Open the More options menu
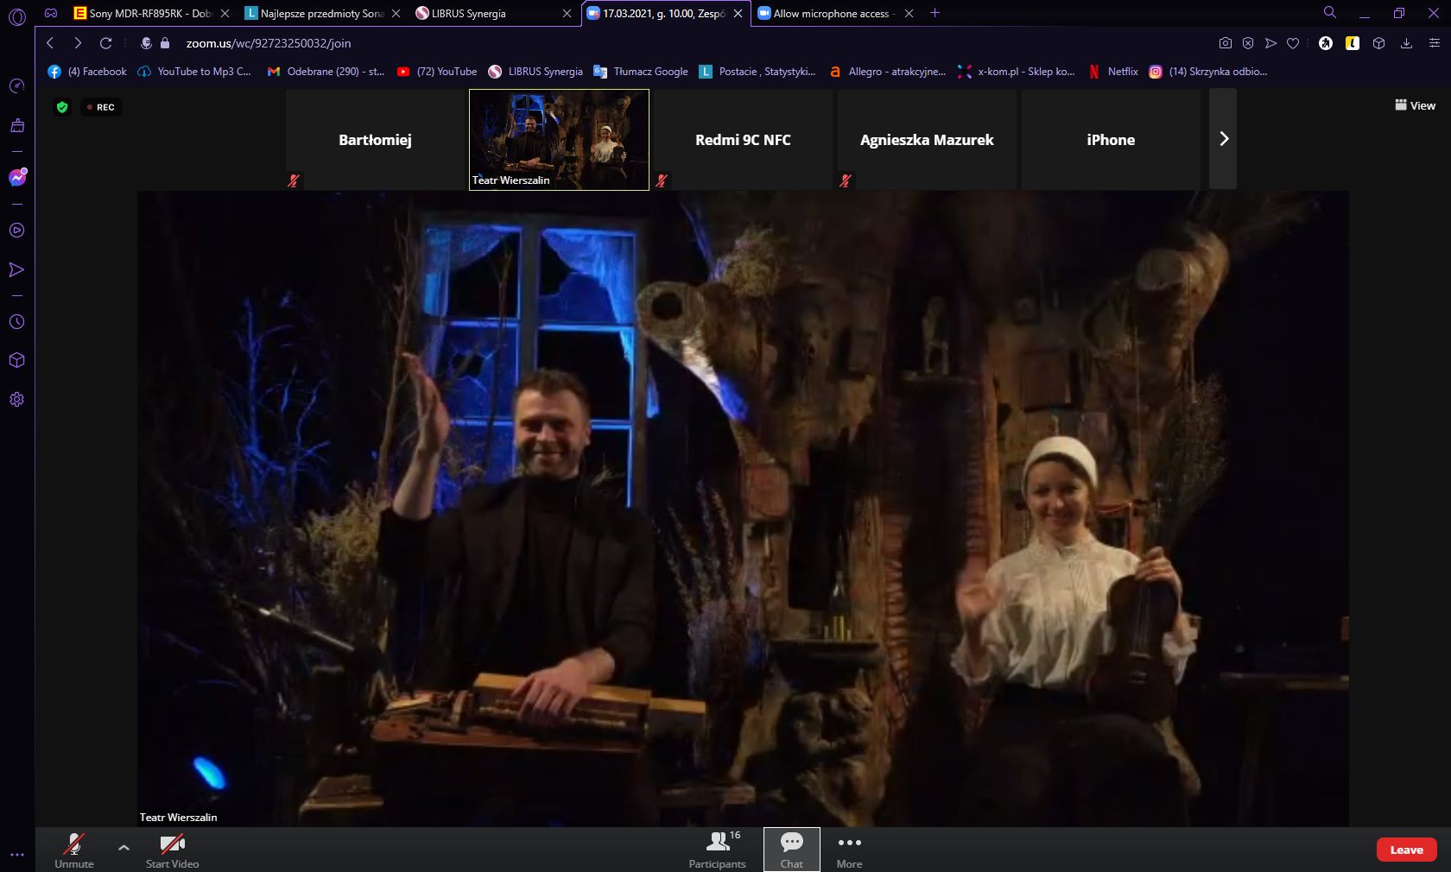This screenshot has height=872, width=1451. coord(849,850)
